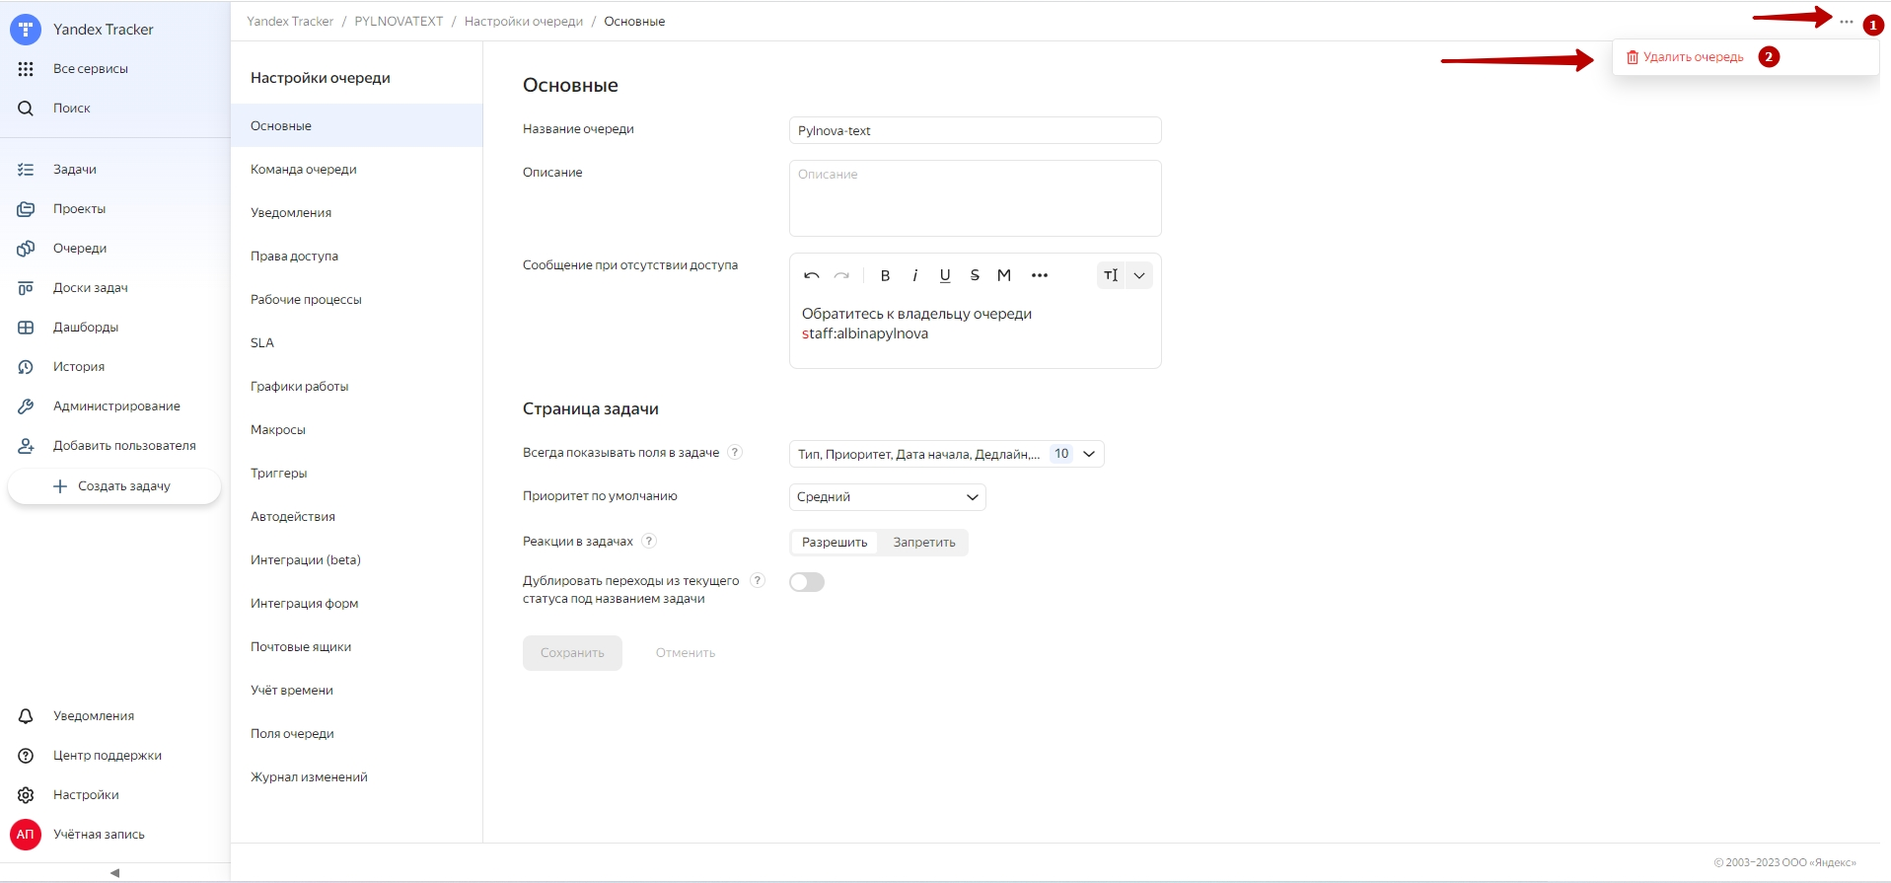Open Автодействия section

[x=357, y=517]
